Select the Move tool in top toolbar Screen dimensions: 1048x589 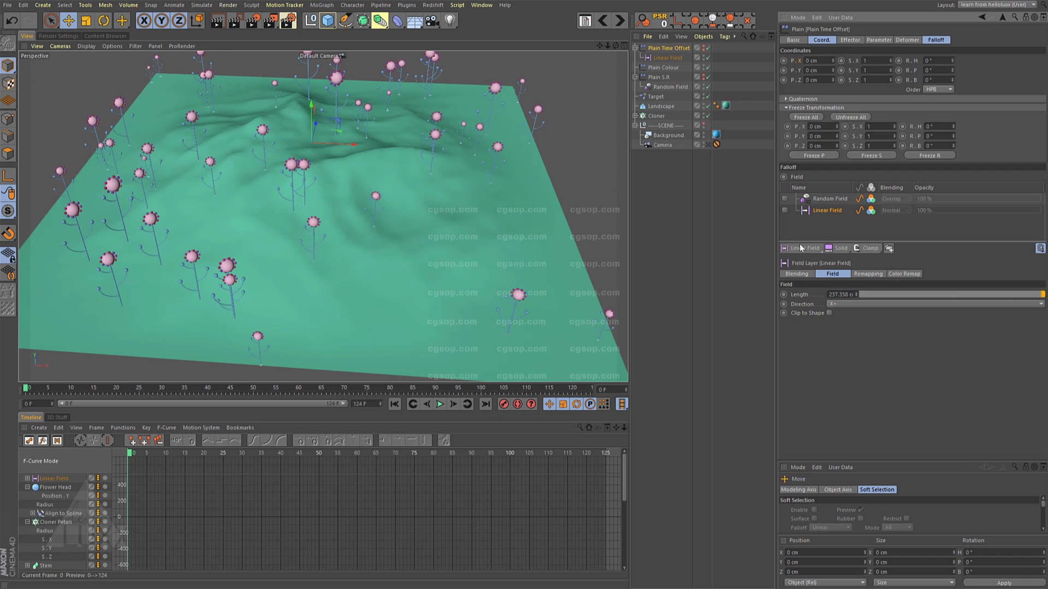(68, 21)
